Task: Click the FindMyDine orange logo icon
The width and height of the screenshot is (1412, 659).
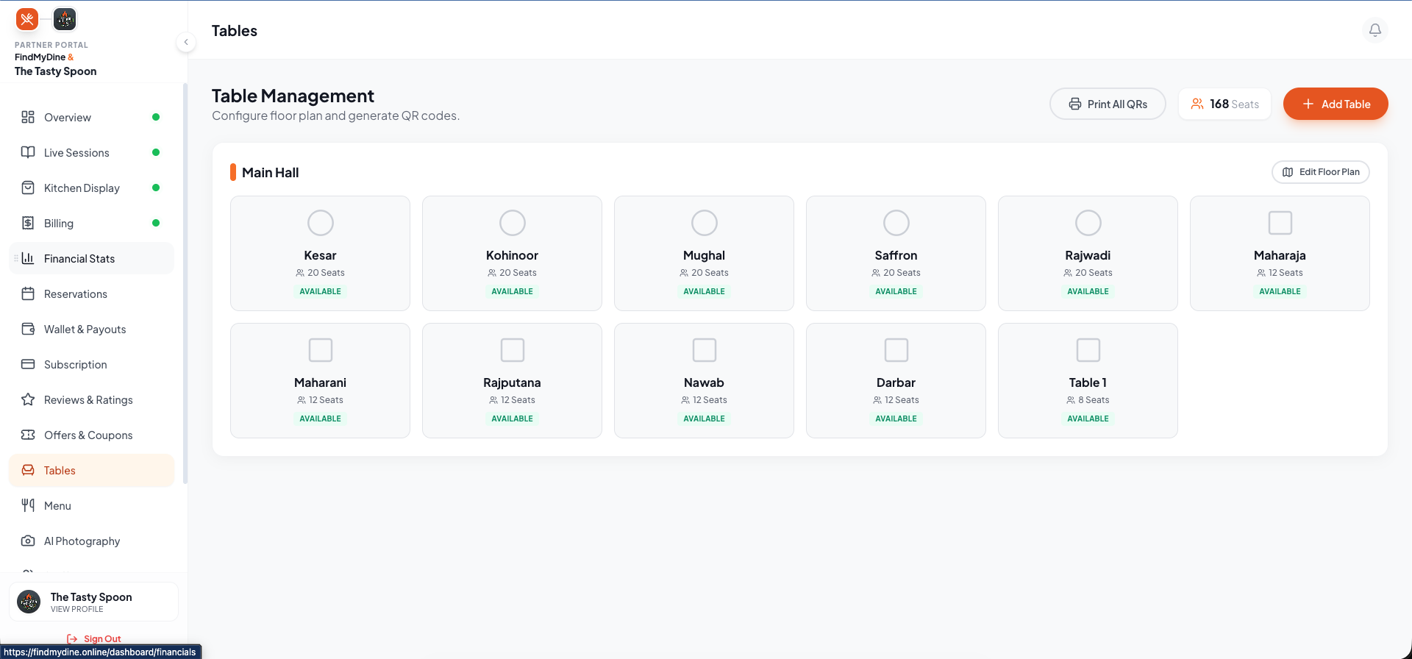Action: pyautogui.click(x=27, y=19)
